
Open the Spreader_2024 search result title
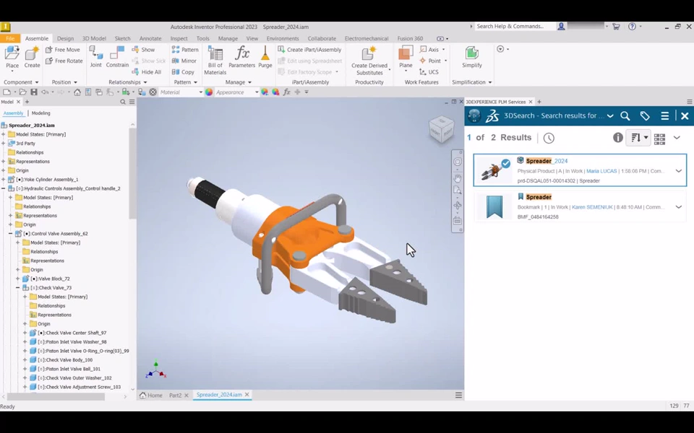coord(547,161)
